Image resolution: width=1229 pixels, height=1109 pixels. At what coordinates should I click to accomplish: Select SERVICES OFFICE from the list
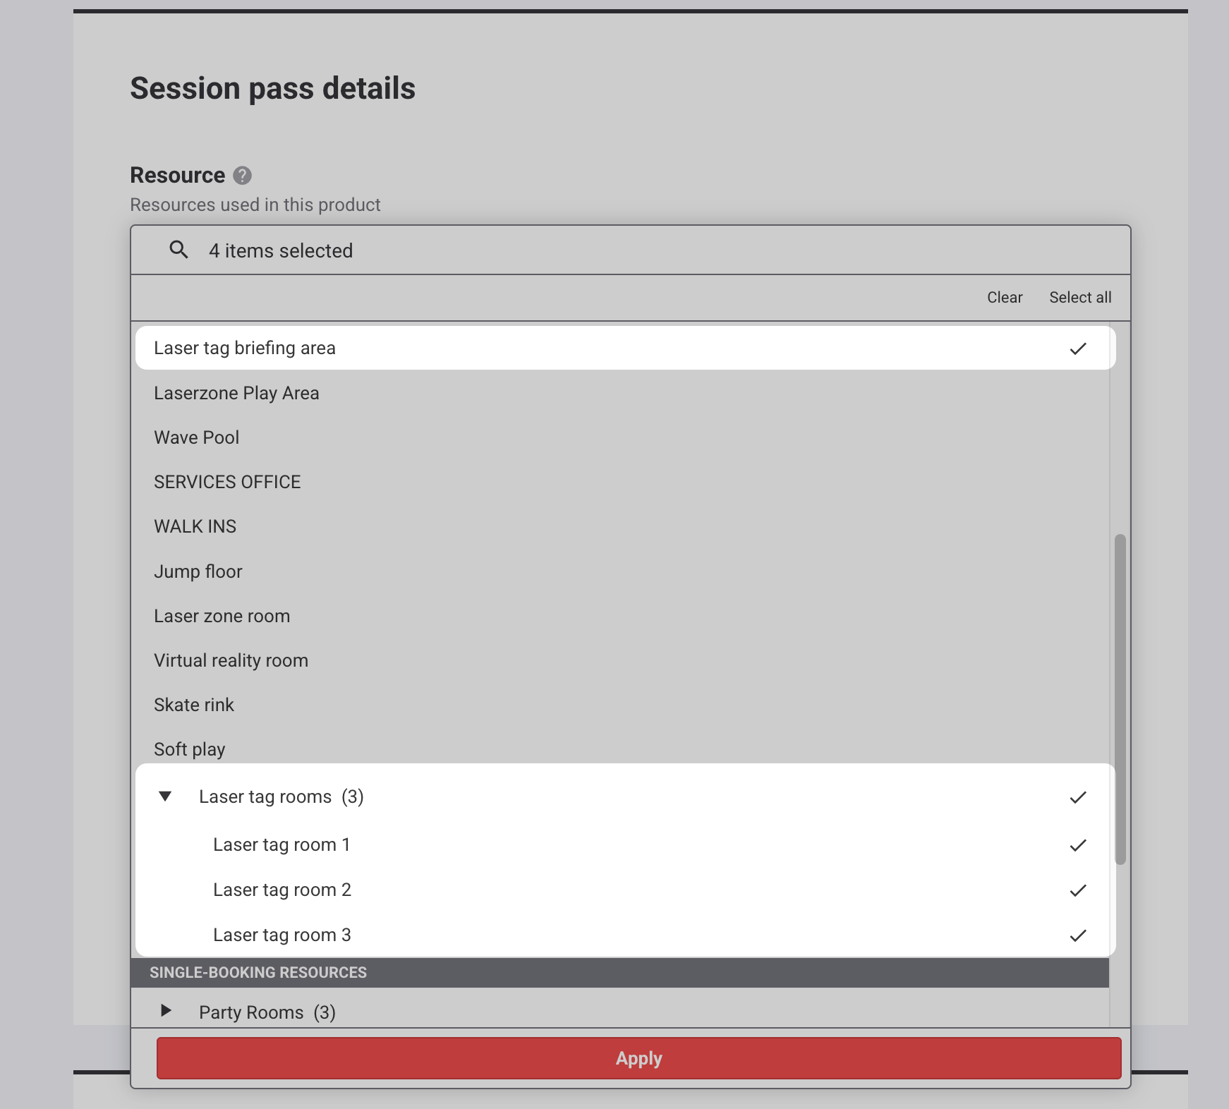227,482
